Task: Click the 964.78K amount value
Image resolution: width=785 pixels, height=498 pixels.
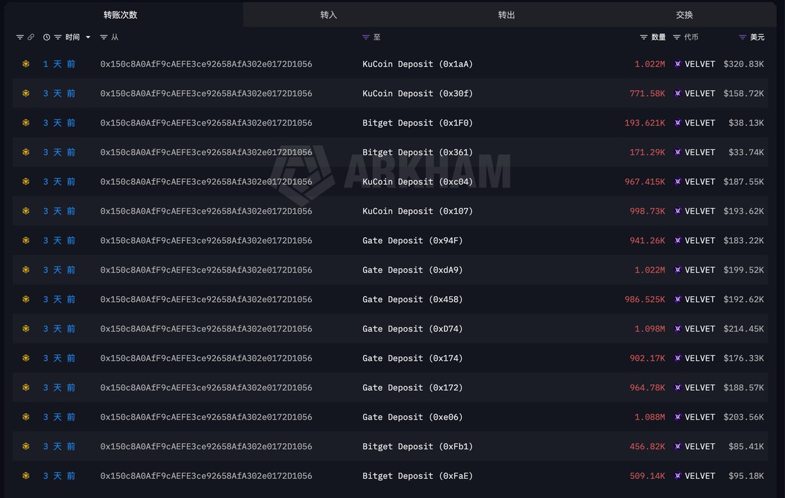Action: (x=648, y=388)
